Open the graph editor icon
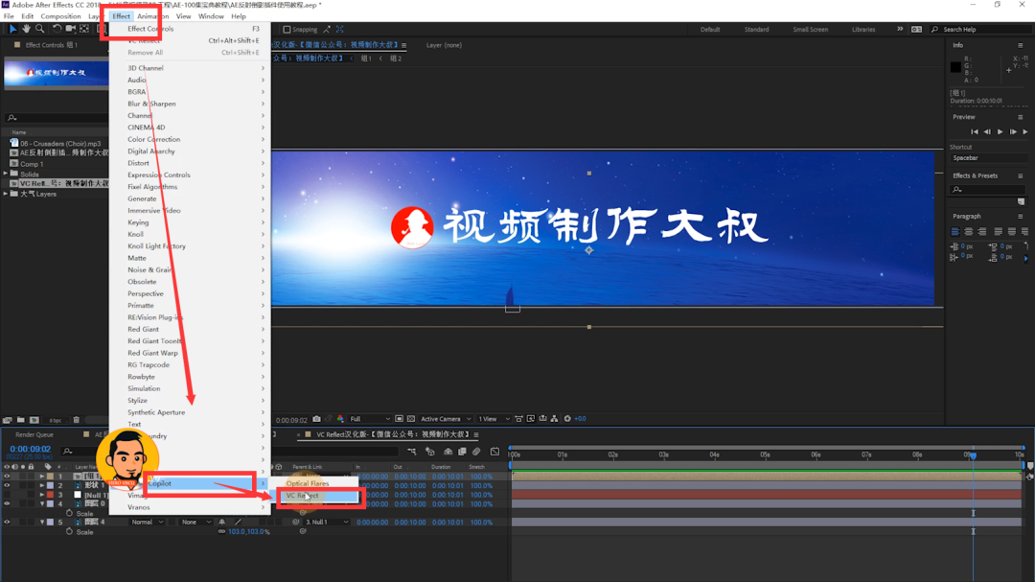Screen dimensions: 1035x582 (495, 452)
